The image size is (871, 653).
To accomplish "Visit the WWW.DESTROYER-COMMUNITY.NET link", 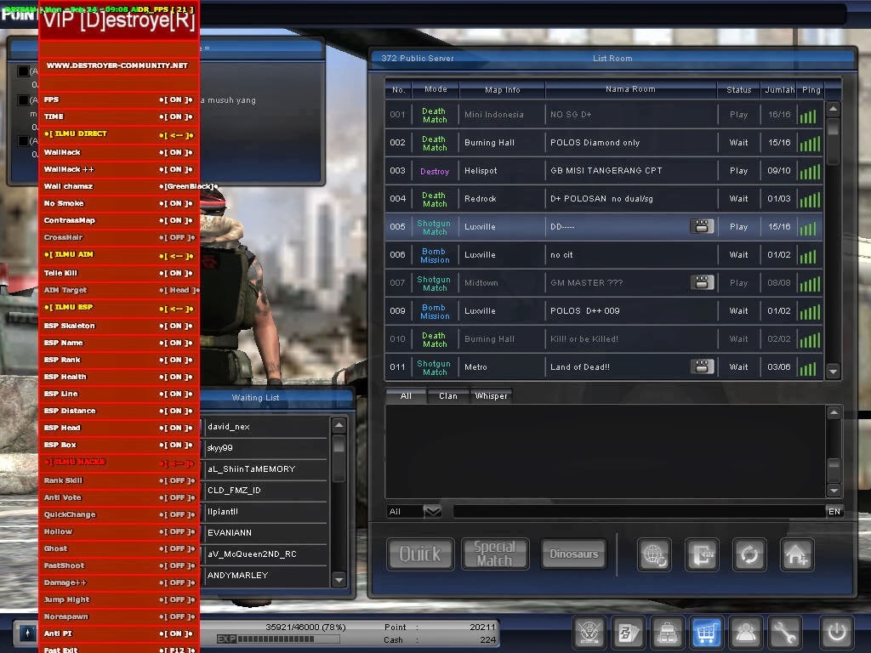I will [x=118, y=65].
